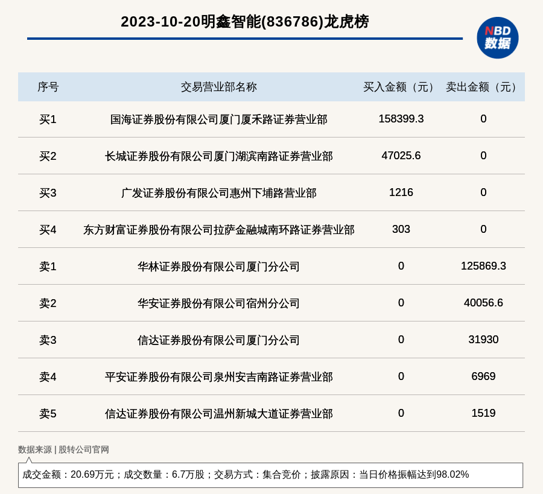Select the 买2 row label
Viewport: 543px width, 494px height.
click(48, 156)
